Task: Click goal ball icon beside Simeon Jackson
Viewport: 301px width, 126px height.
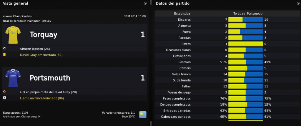Action: click(x=4, y=49)
